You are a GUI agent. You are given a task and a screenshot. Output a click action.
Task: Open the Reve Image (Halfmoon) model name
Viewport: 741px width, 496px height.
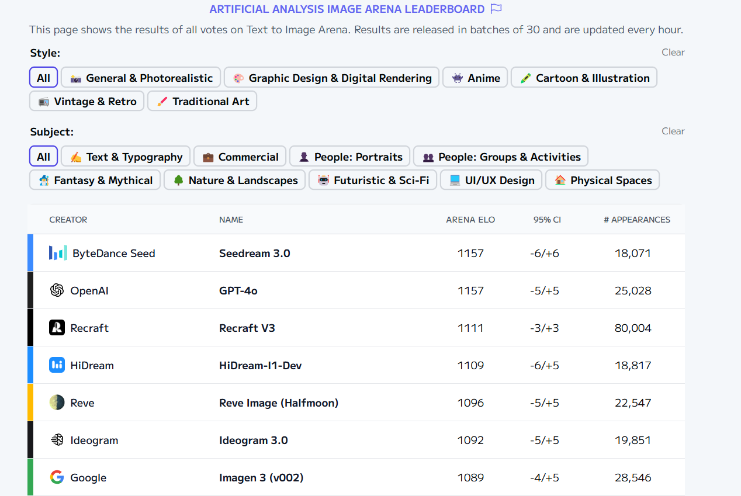(279, 403)
